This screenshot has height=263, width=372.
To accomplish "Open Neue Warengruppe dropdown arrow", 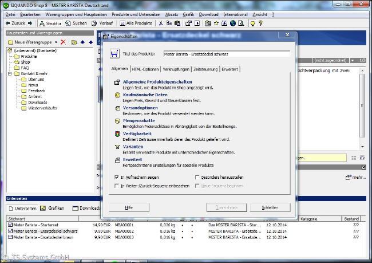I will click(56, 42).
